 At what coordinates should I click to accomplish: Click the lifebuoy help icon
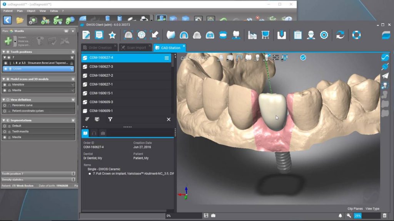pos(356,35)
